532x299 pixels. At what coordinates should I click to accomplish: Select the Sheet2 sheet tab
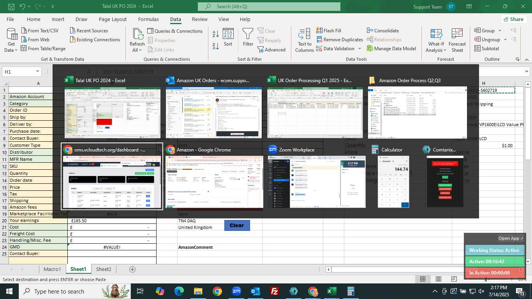pos(104,269)
